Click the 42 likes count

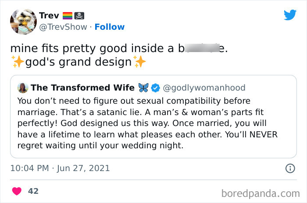click(x=33, y=191)
